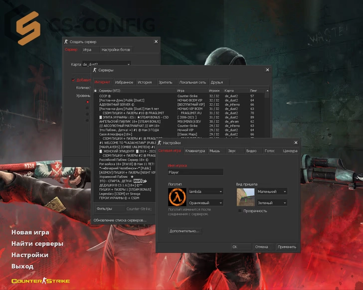Screen dimensions: 363x290
Task: Select the server "Российский Паблик Сервер 18+ ©"
Action: [x=124, y=159]
